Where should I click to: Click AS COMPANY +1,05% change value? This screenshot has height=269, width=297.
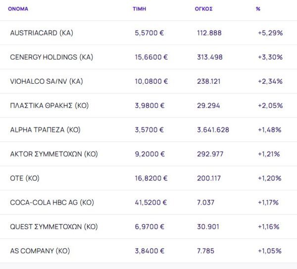point(270,251)
